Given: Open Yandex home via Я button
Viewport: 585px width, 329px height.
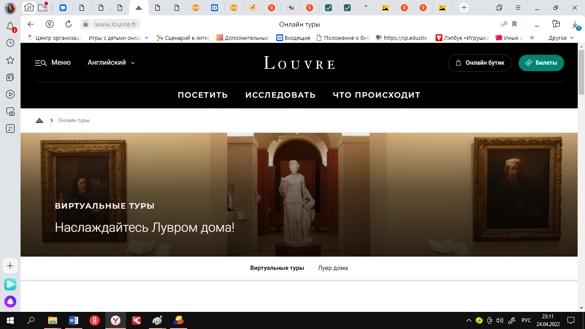Looking at the screenshot, I should tap(50, 24).
